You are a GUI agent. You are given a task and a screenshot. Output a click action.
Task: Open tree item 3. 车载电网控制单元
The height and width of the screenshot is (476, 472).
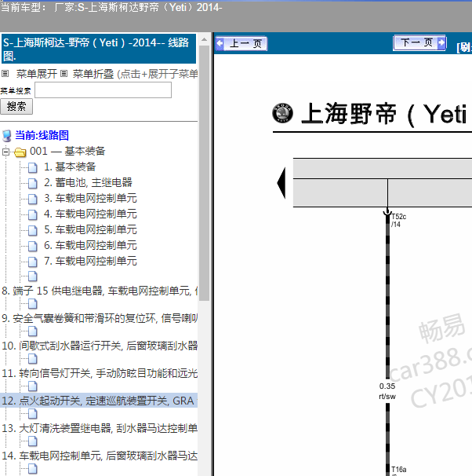90,198
